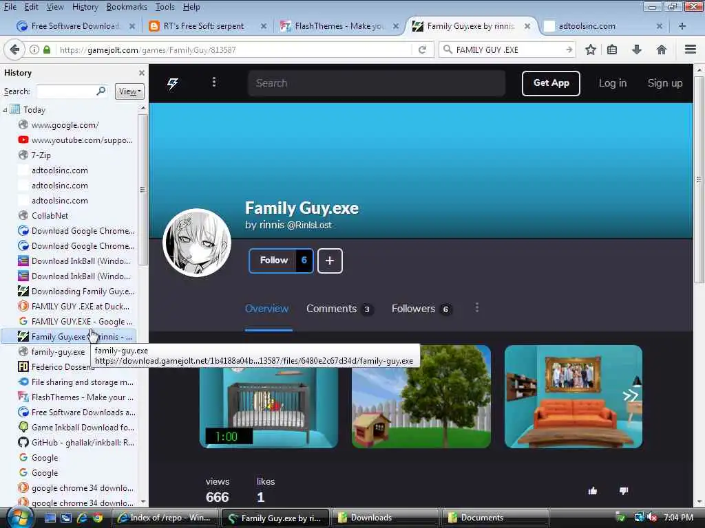Switch to the Downloads taskbar window

click(x=386, y=518)
